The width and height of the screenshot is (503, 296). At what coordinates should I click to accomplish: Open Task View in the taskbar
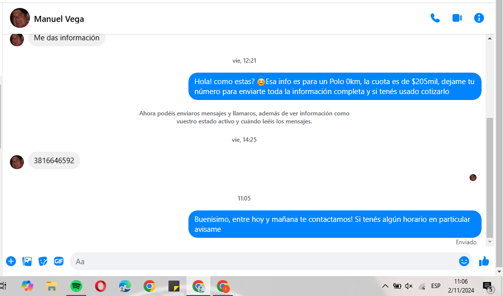pos(3,286)
